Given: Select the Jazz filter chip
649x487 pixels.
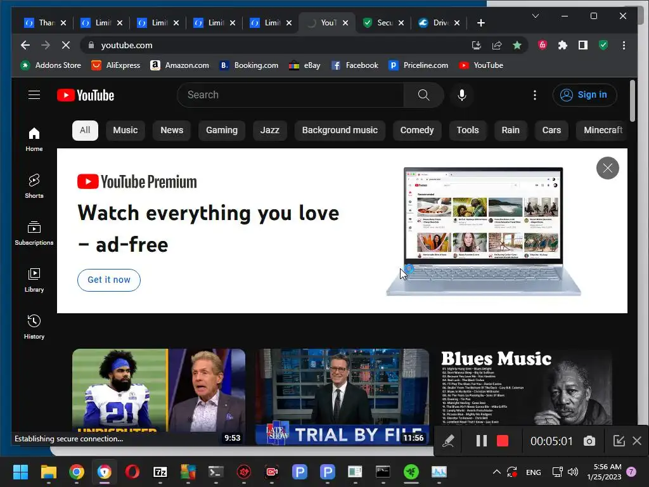Looking at the screenshot, I should (x=270, y=130).
